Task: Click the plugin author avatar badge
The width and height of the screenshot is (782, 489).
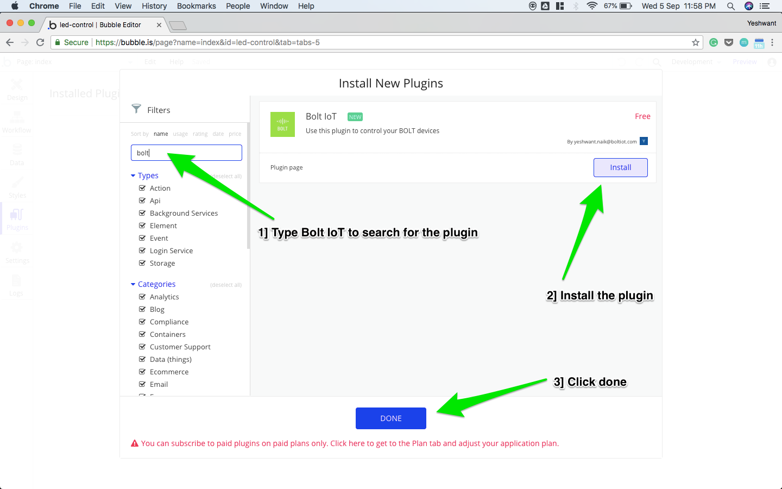Action: tap(644, 141)
